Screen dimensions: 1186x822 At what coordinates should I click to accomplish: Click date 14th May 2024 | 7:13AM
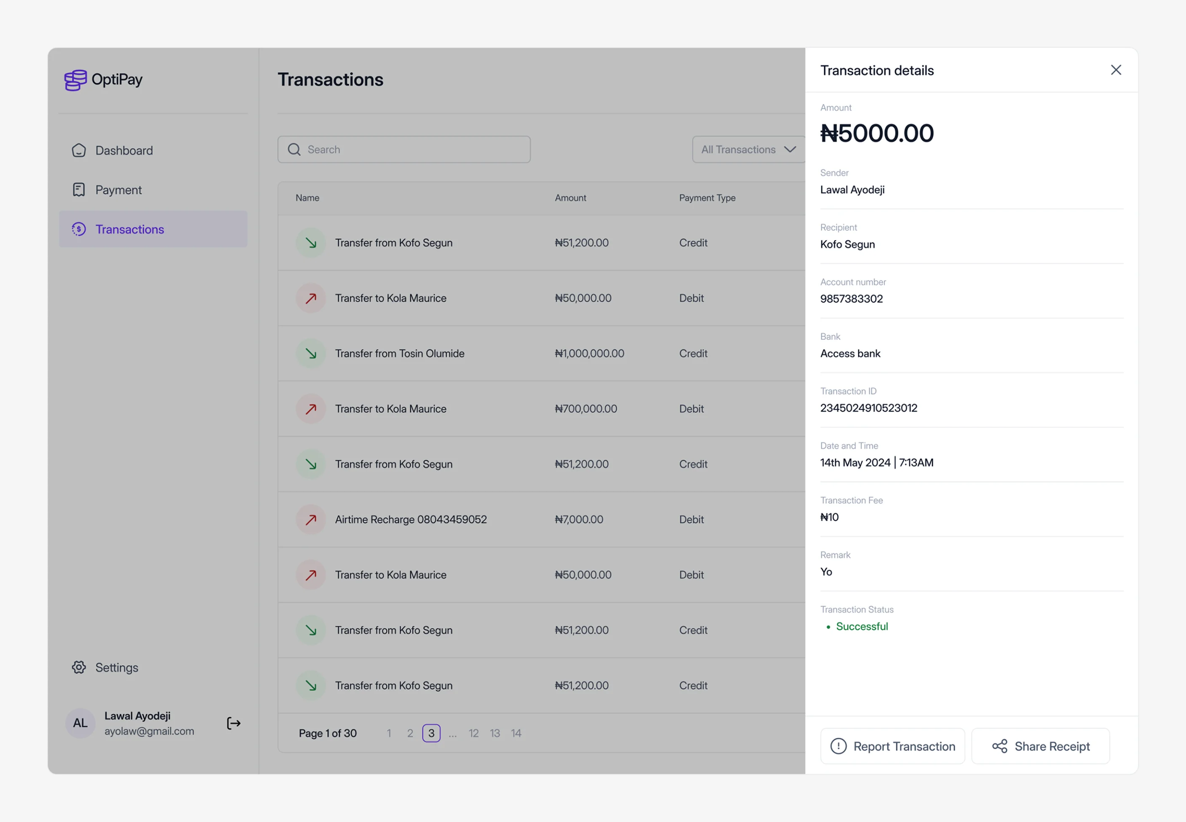pos(876,462)
